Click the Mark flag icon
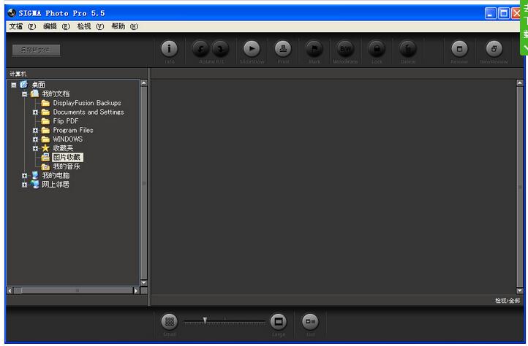 (314, 49)
